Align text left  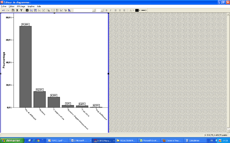tap(116, 10)
